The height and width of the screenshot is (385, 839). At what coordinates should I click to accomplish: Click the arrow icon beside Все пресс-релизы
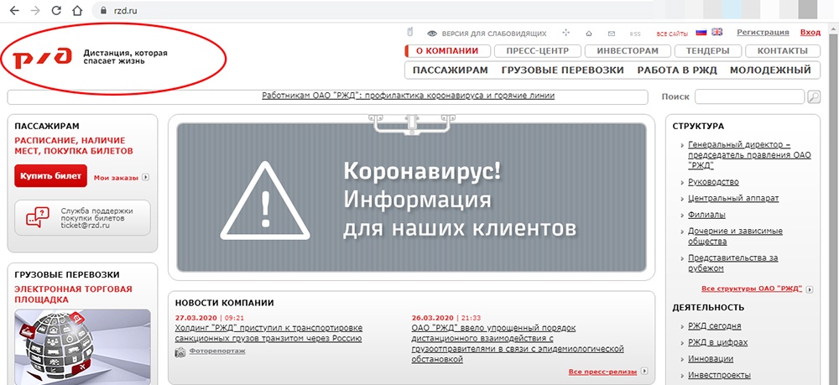tap(644, 371)
